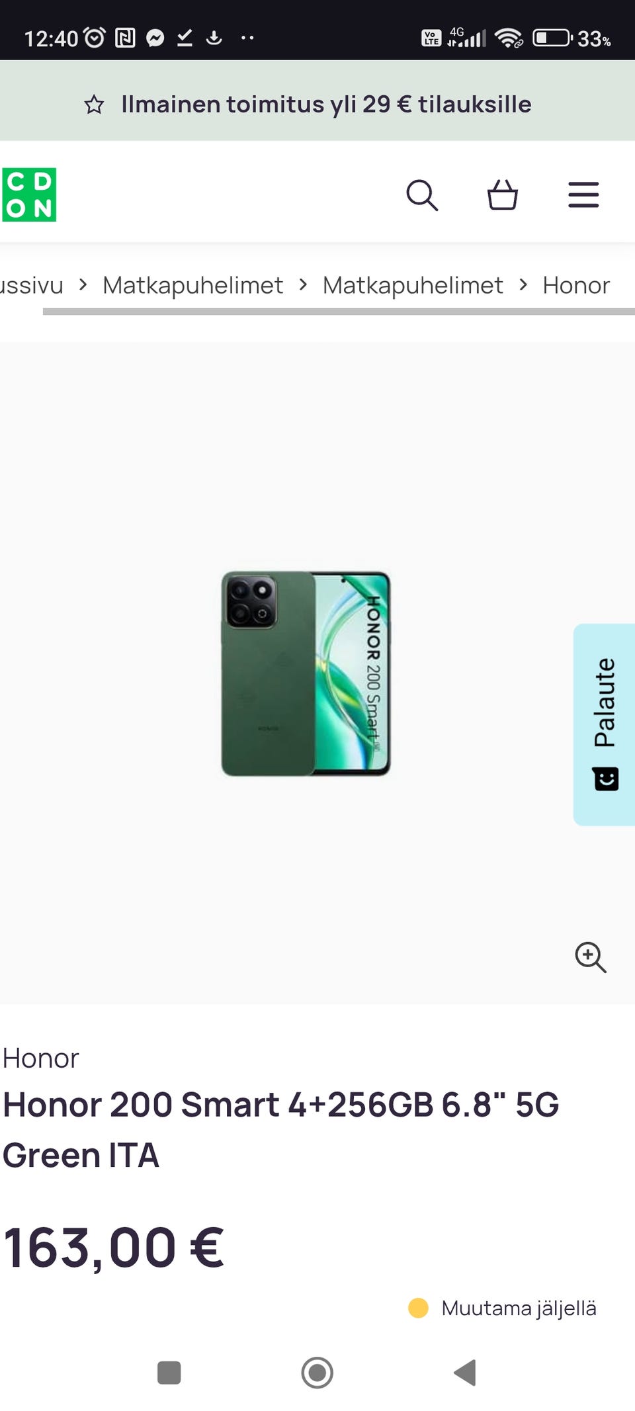Tap the Android recent apps square
This screenshot has width=635, height=1411.
169,1372
